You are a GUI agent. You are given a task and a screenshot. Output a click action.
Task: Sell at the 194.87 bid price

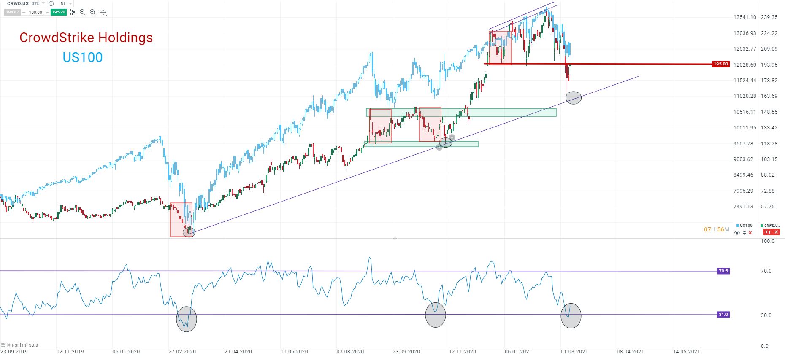tap(12, 12)
